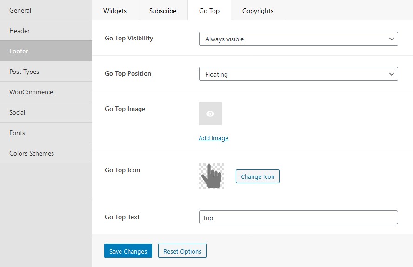
Task: Open the Go Top Position dropdown
Action: click(x=299, y=74)
